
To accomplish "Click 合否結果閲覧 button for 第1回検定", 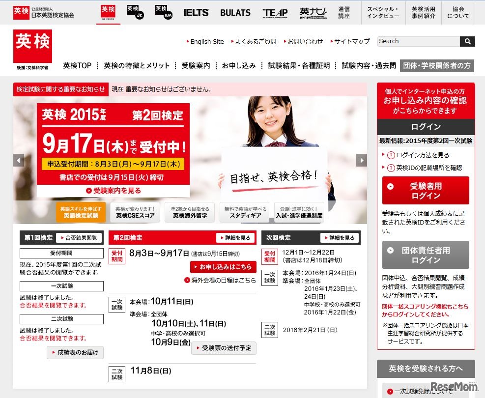I will click(x=79, y=237).
